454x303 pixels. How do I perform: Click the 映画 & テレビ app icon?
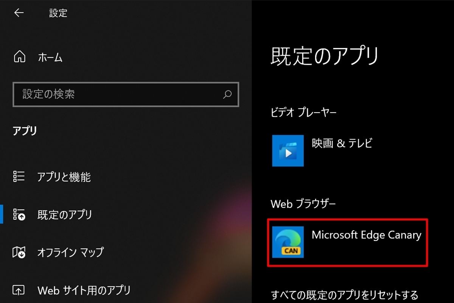coord(288,150)
